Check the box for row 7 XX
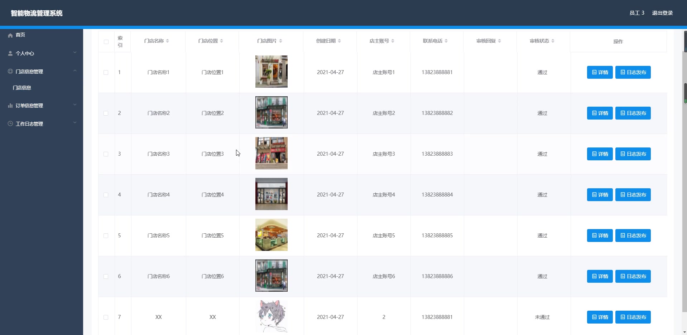The height and width of the screenshot is (335, 687). pos(106,317)
